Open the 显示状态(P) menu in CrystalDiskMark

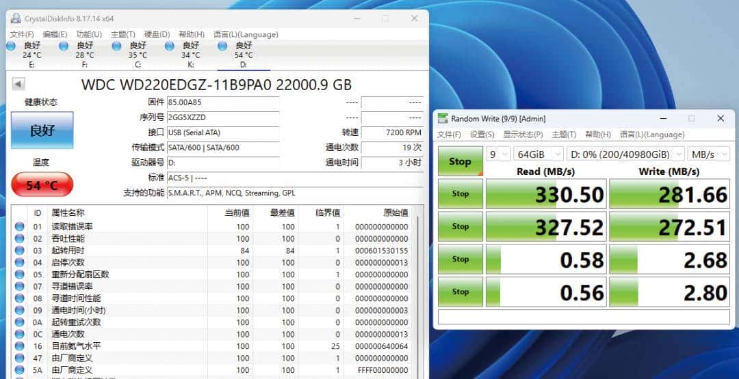[523, 135]
